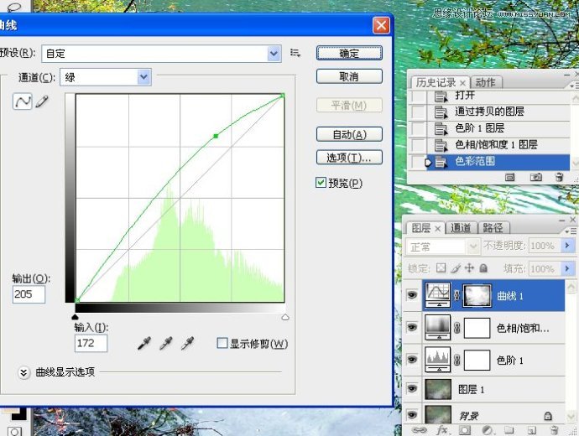Set history brush source at 打开 state
This screenshot has width=579, height=436.
(x=419, y=96)
